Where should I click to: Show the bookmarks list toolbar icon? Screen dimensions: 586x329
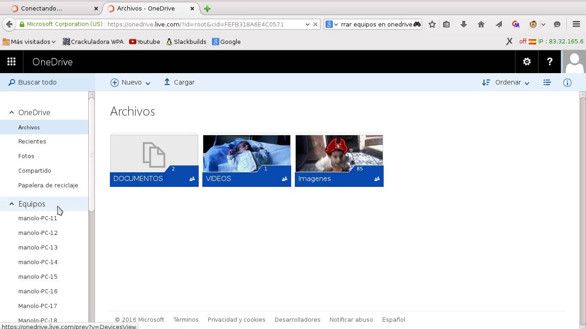(446, 24)
